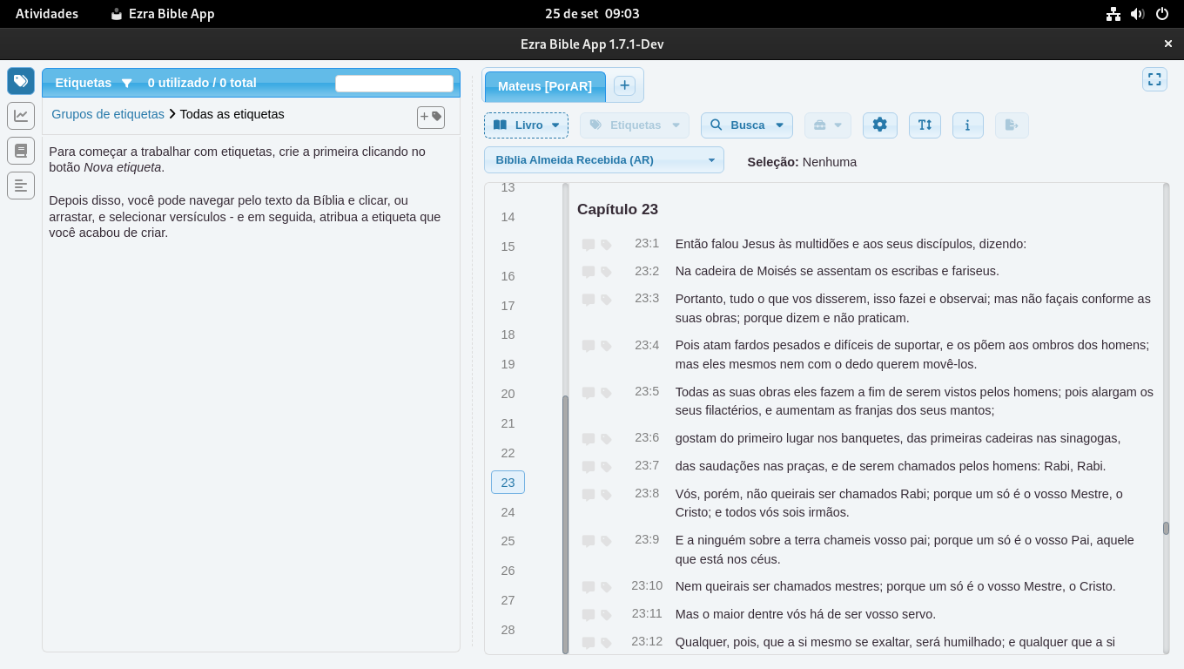Viewport: 1184px width, 669px height.
Task: Click the export icon in the toolbar
Action: click(1011, 125)
